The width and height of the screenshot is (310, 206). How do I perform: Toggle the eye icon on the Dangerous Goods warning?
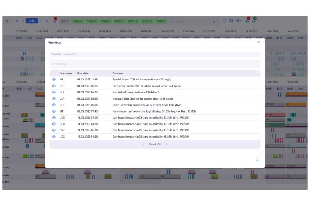click(54, 86)
